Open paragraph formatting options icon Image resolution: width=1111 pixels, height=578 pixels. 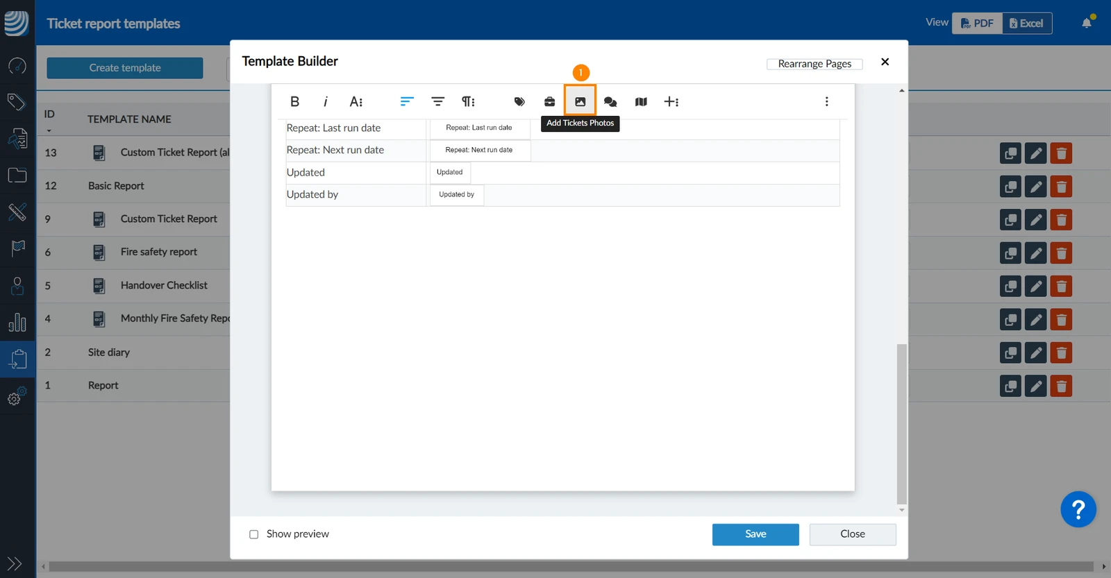(469, 101)
